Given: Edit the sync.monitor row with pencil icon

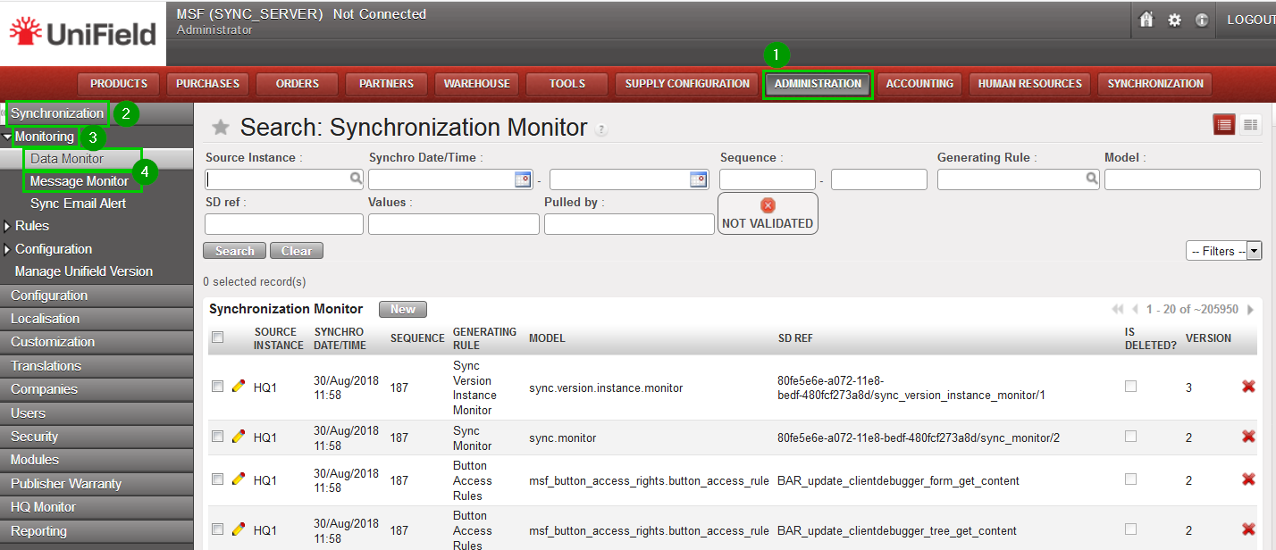Looking at the screenshot, I should coord(238,437).
